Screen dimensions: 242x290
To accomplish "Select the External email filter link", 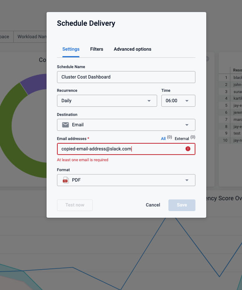I will point(182,138).
